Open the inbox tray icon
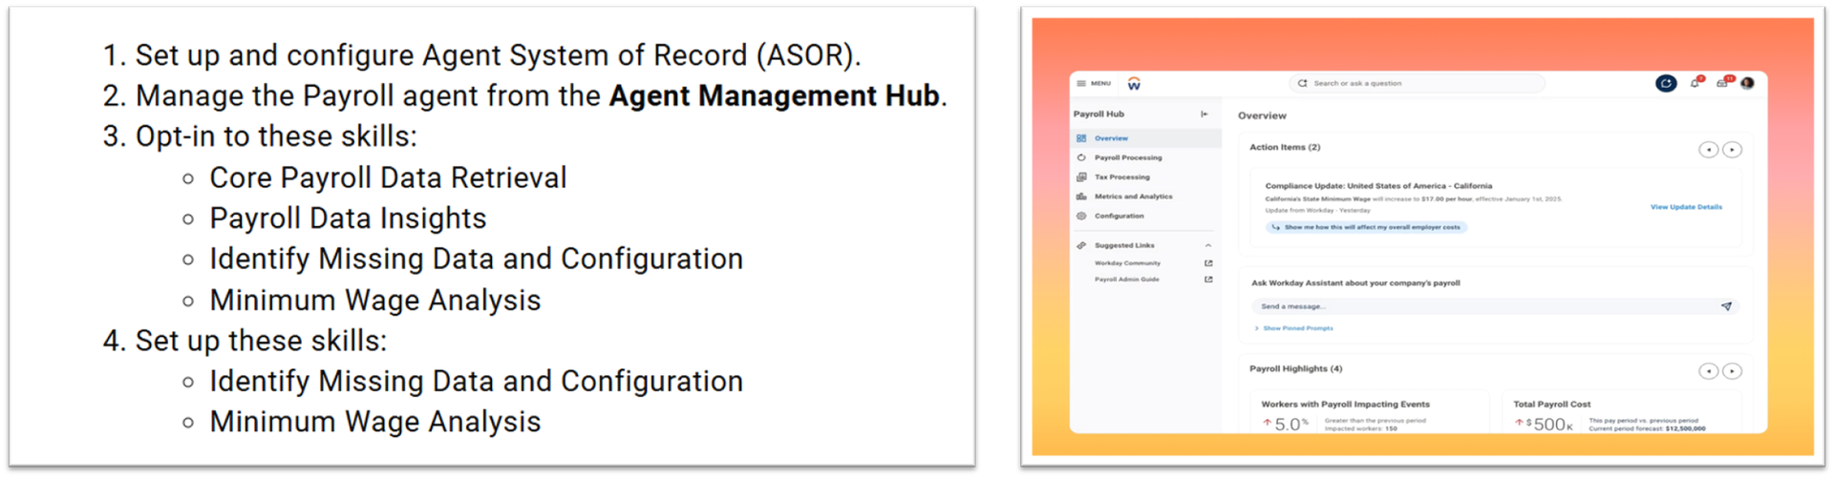Screen dimensions: 1834x478 pos(1721,84)
